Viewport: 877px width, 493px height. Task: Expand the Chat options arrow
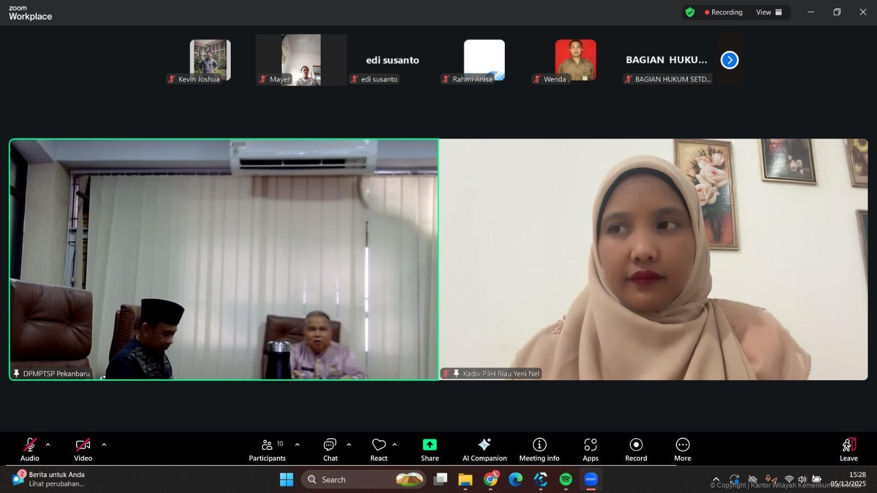pos(349,445)
